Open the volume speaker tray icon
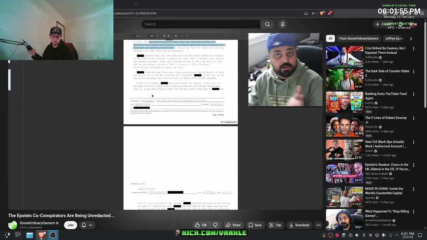Image resolution: width=427 pixels, height=240 pixels. [357, 235]
